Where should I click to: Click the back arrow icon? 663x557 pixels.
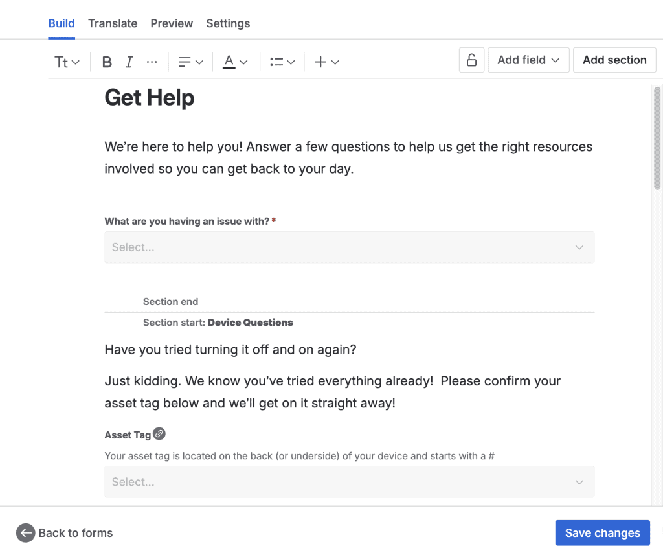(x=25, y=532)
